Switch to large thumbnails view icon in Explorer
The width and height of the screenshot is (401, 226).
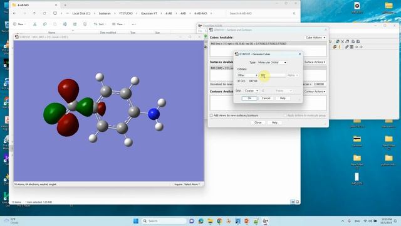(x=297, y=202)
